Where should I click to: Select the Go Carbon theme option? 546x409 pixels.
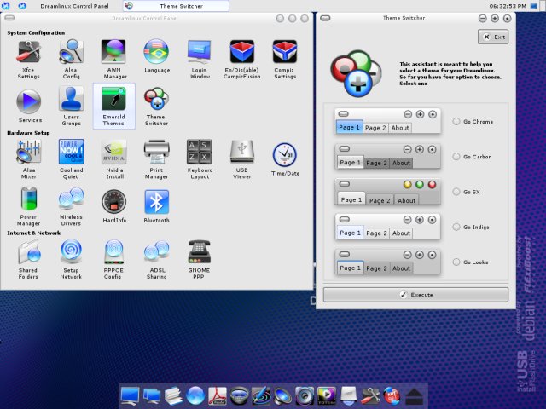pos(456,157)
